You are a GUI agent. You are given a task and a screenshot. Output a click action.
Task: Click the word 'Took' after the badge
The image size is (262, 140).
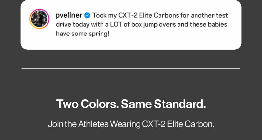pos(100,15)
